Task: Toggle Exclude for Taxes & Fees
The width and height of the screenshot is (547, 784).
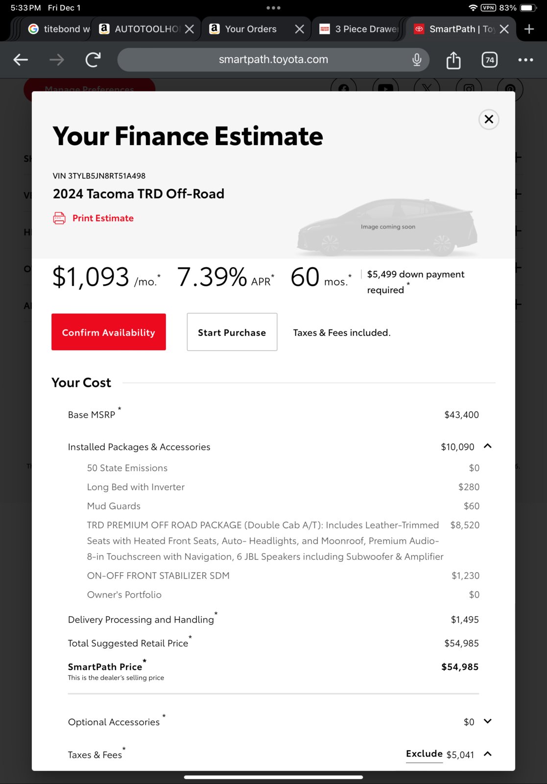Action: point(424,754)
